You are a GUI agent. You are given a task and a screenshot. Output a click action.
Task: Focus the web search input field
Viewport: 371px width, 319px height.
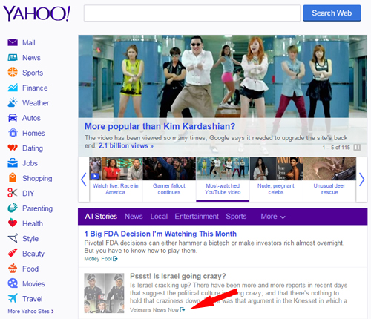(192, 13)
